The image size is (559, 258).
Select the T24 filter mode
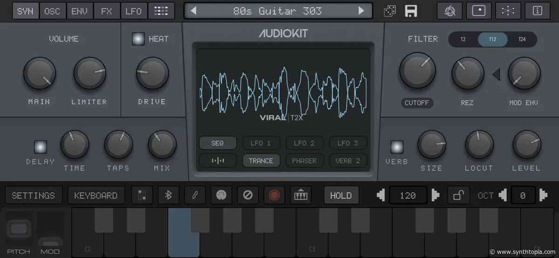click(522, 40)
